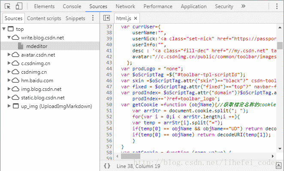Screen dimensions: 284x171
Task: Switch to the Security panel
Action: coord(224,6)
